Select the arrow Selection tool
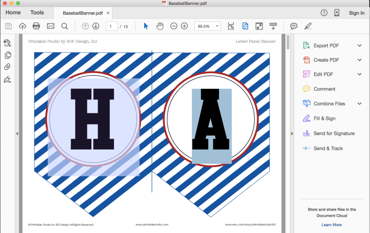The width and height of the screenshot is (370, 233). point(146,26)
